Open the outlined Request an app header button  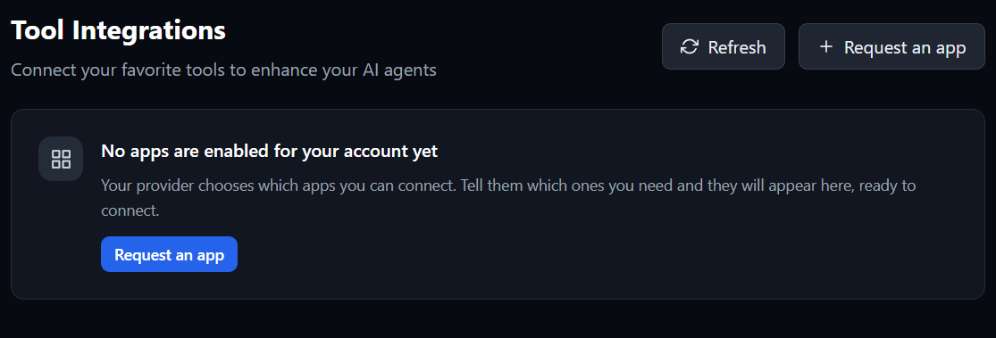(891, 46)
